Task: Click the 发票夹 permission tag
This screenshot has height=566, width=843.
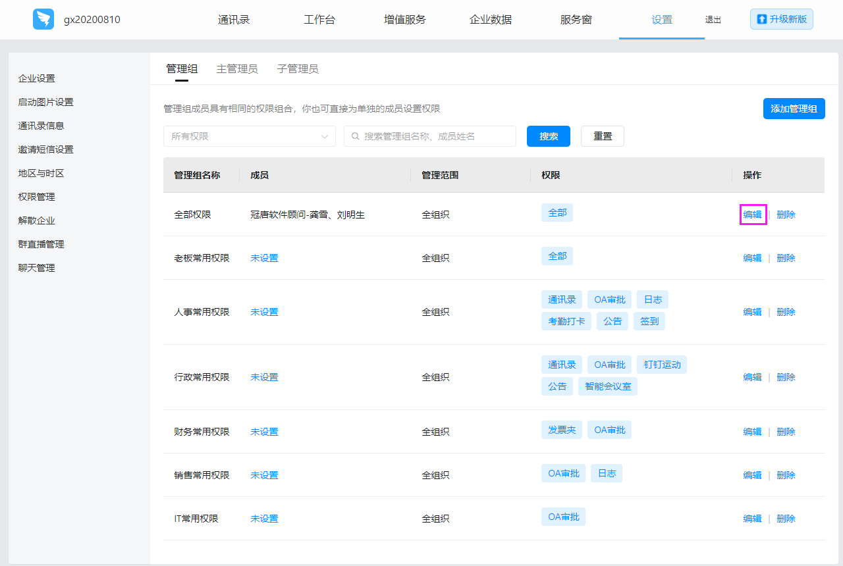Action: [x=562, y=430]
